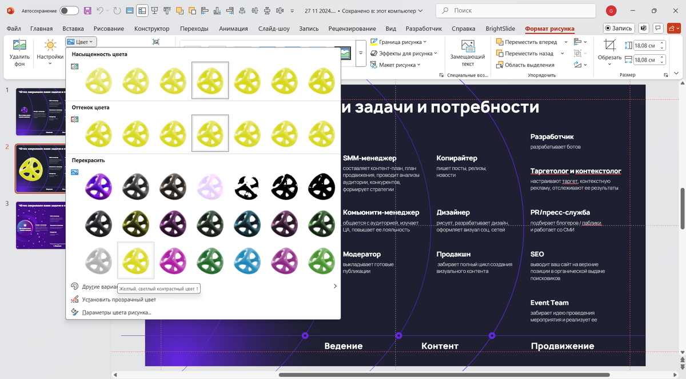Switch to the BrightSlide tab

pos(500,29)
